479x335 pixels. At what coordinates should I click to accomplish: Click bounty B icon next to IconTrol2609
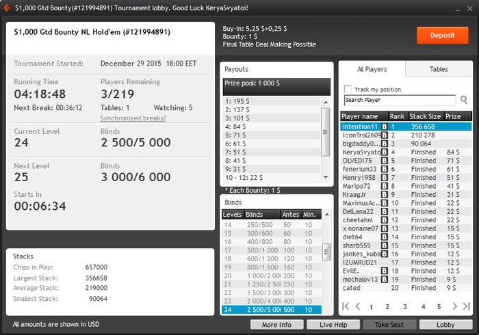coord(385,135)
